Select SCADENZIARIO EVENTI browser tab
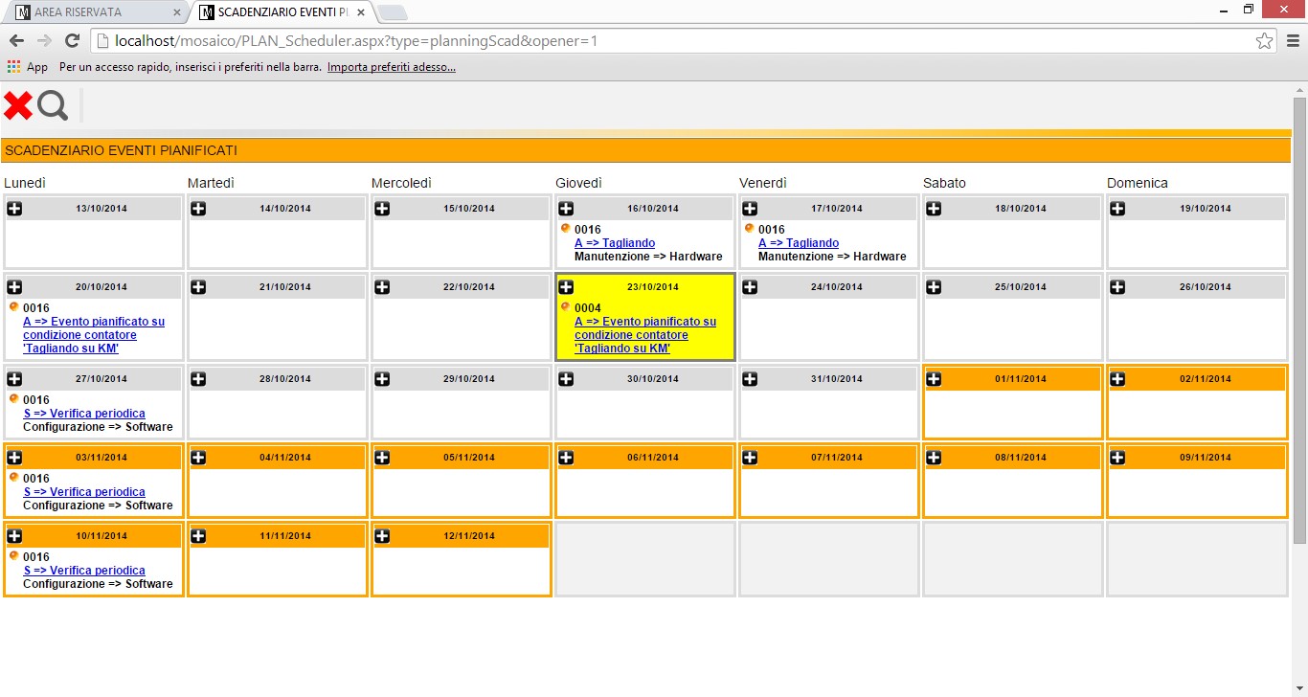The width and height of the screenshot is (1308, 697). pyautogui.click(x=282, y=12)
